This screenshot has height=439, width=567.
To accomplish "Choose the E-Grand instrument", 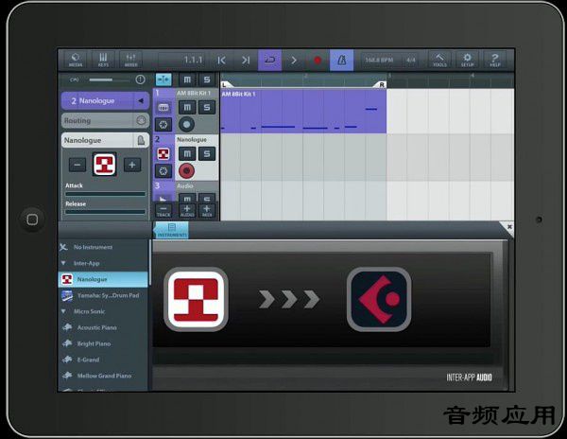I will (x=103, y=360).
